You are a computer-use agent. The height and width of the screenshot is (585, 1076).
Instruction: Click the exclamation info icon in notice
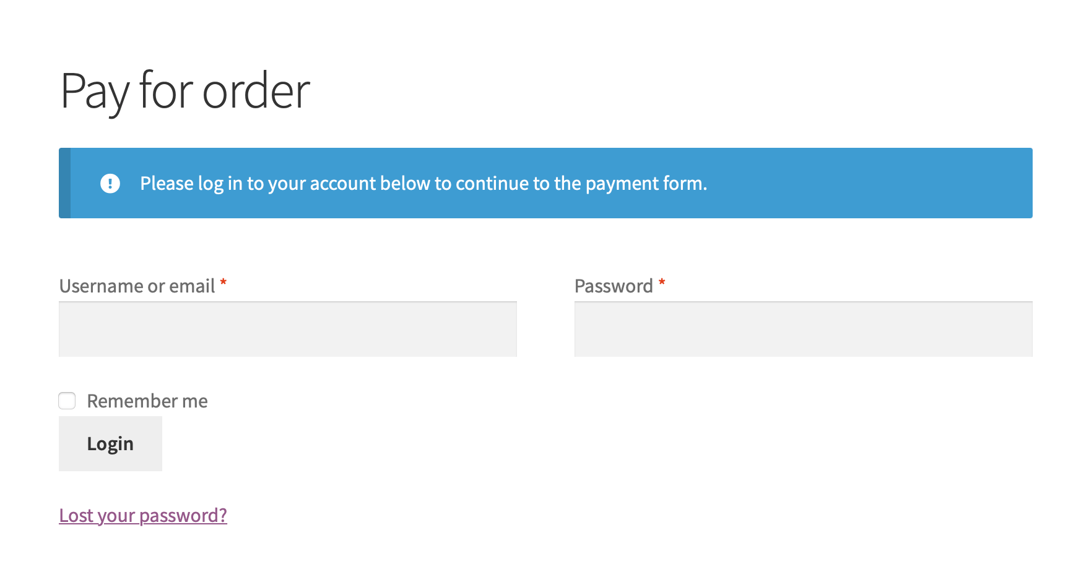point(110,184)
